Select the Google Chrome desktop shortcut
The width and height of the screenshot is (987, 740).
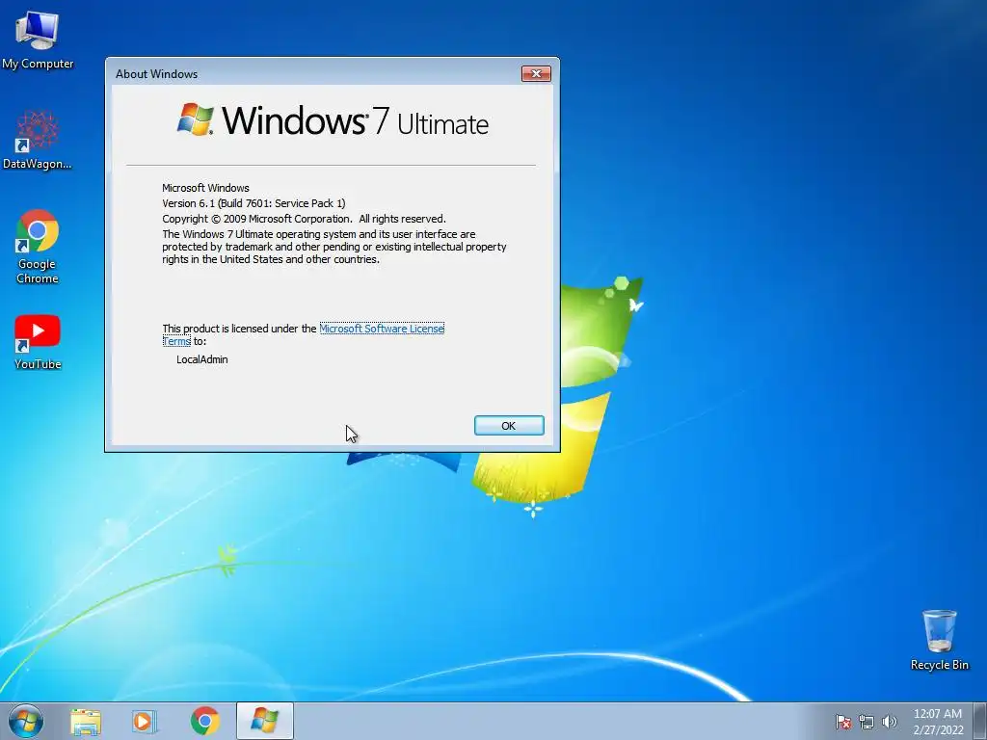[38, 247]
